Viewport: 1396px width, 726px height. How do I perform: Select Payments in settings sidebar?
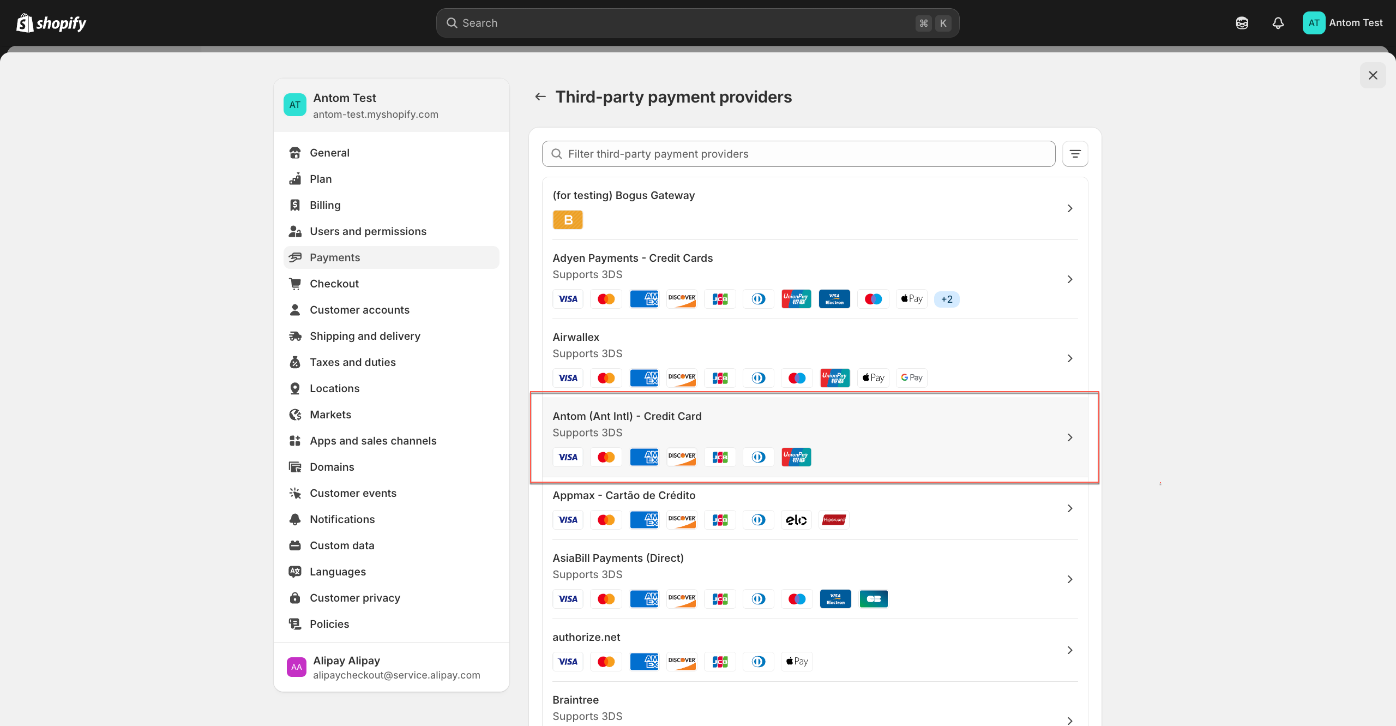392,257
